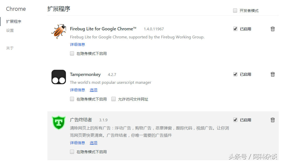Allow Firebug Lite in incognito mode

(72, 53)
